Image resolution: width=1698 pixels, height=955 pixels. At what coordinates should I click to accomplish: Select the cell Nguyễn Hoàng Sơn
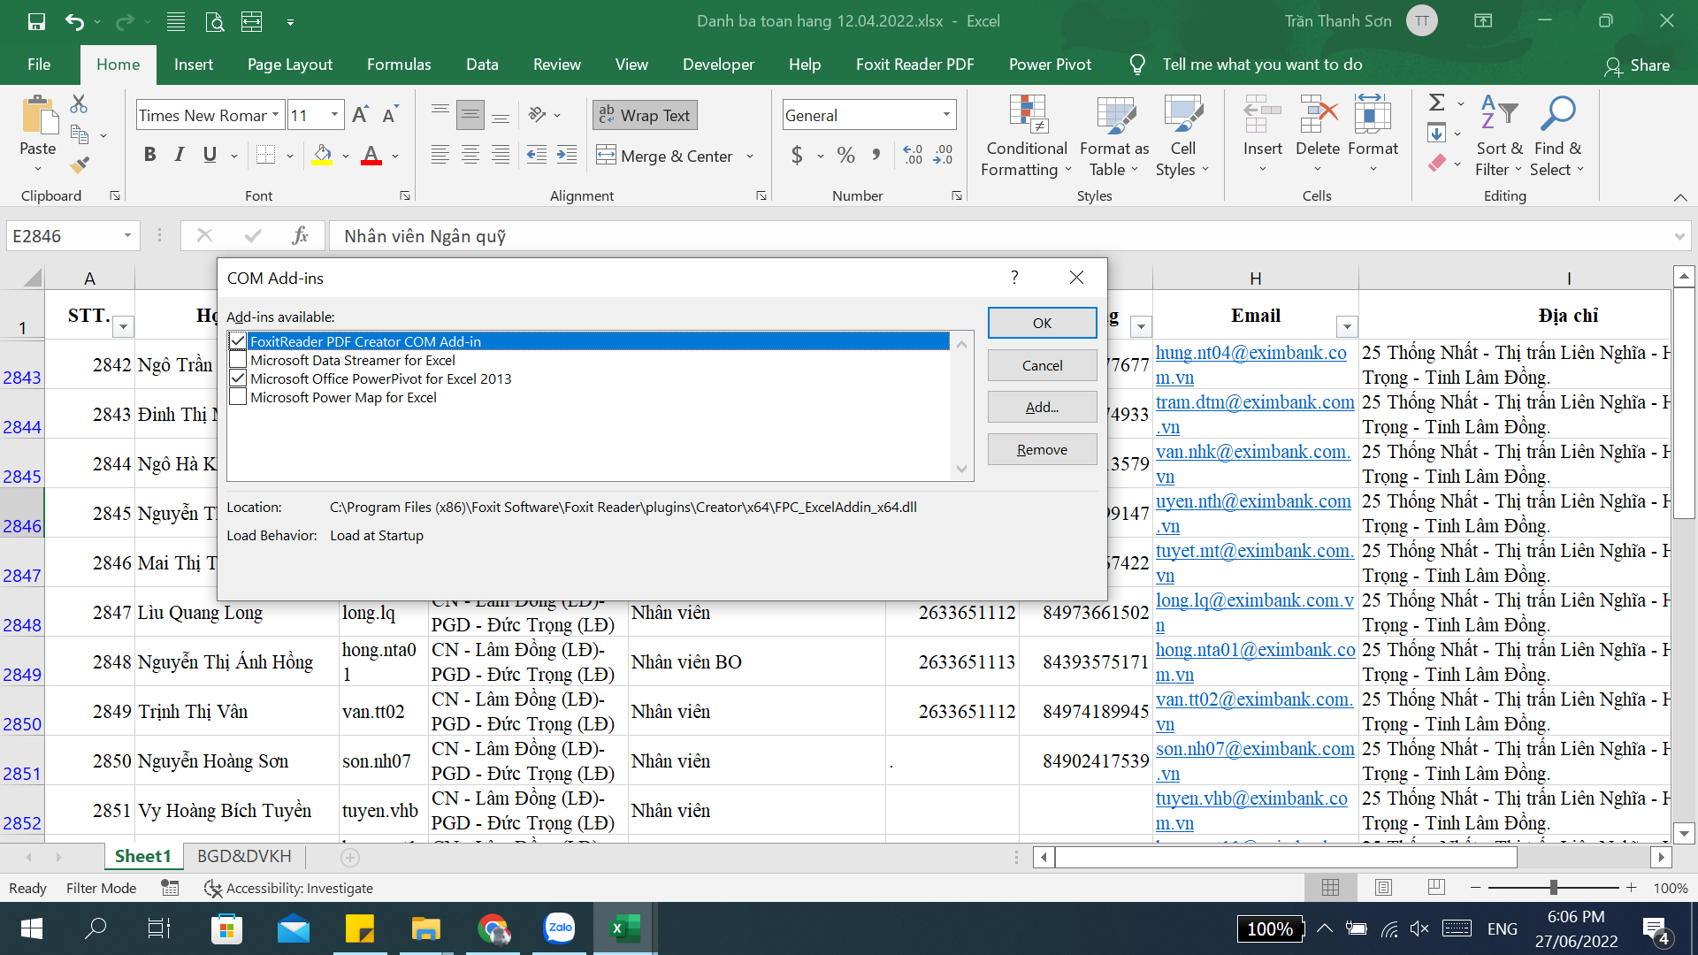(x=237, y=760)
